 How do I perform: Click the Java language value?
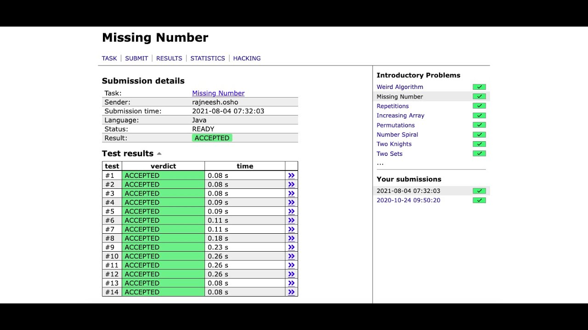click(x=199, y=120)
